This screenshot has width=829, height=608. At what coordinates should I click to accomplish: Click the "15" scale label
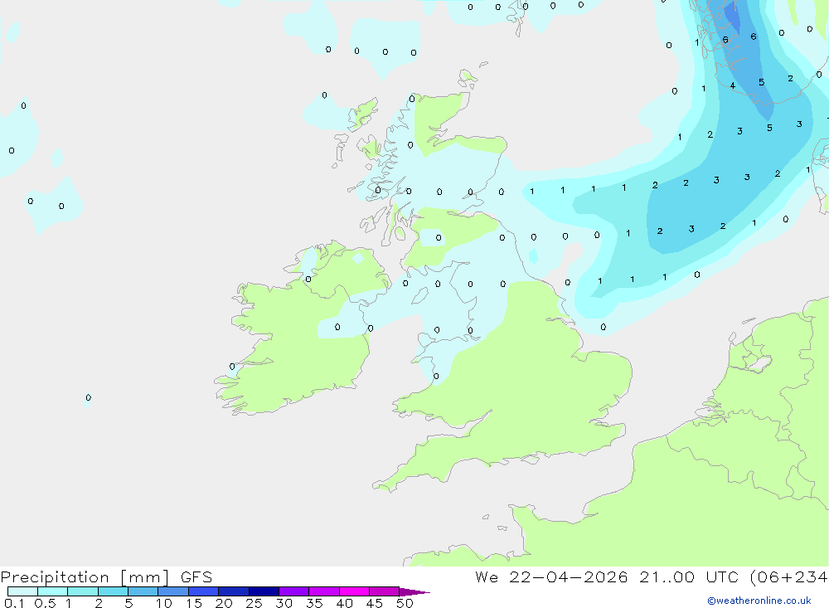point(194,603)
